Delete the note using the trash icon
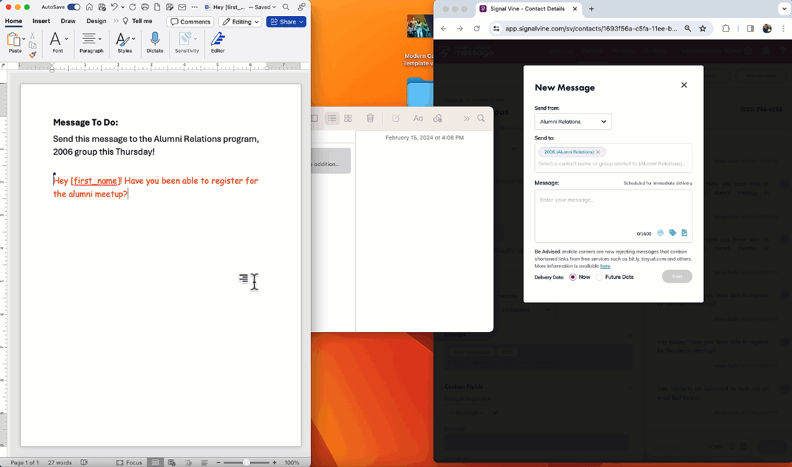The height and width of the screenshot is (467, 792). pos(370,118)
